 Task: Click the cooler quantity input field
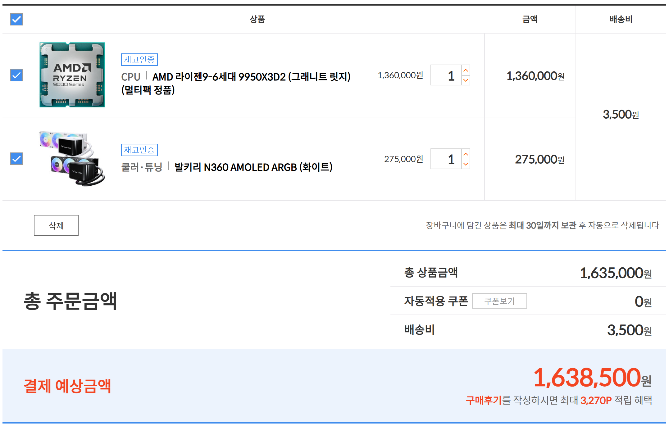click(x=446, y=159)
